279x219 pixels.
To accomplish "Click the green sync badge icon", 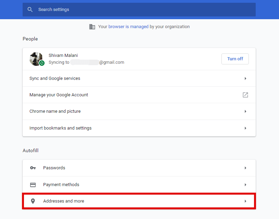I will (42, 63).
